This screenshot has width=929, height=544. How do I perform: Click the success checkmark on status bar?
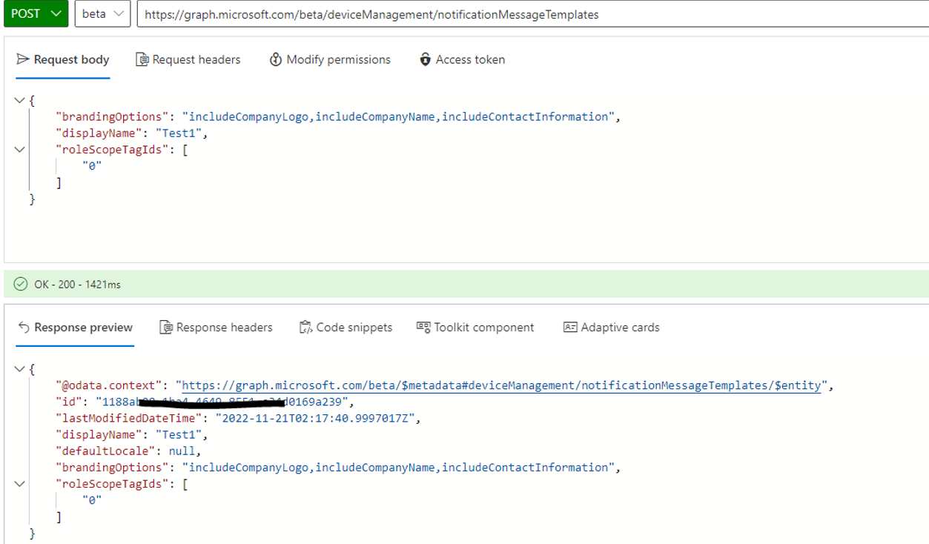point(18,282)
